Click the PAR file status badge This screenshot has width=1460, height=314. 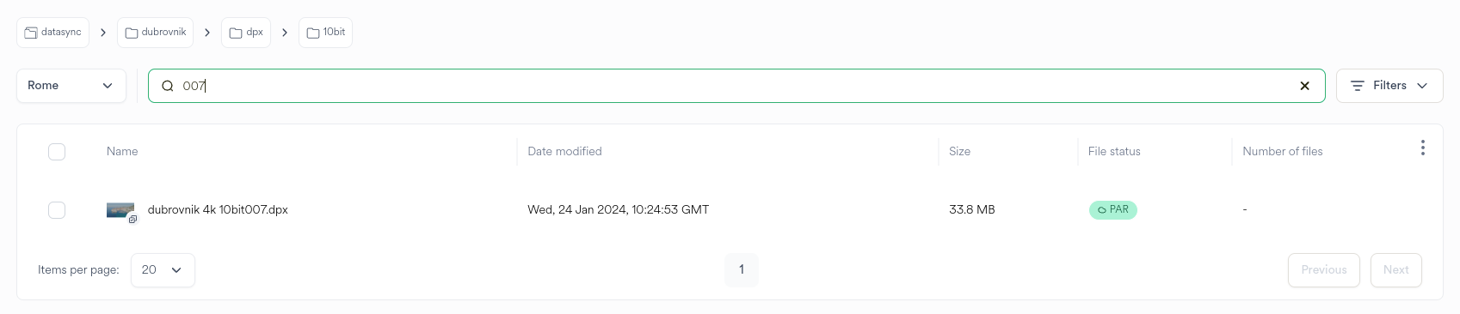(x=1113, y=209)
